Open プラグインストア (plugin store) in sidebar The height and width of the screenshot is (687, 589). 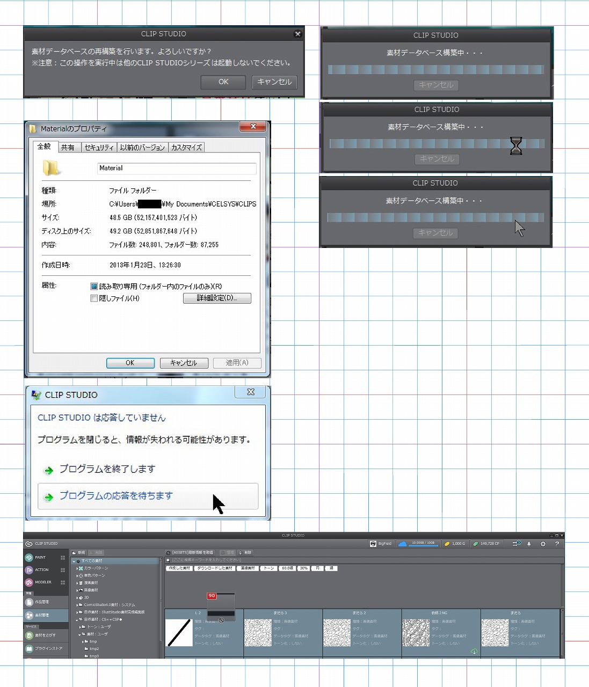46,649
